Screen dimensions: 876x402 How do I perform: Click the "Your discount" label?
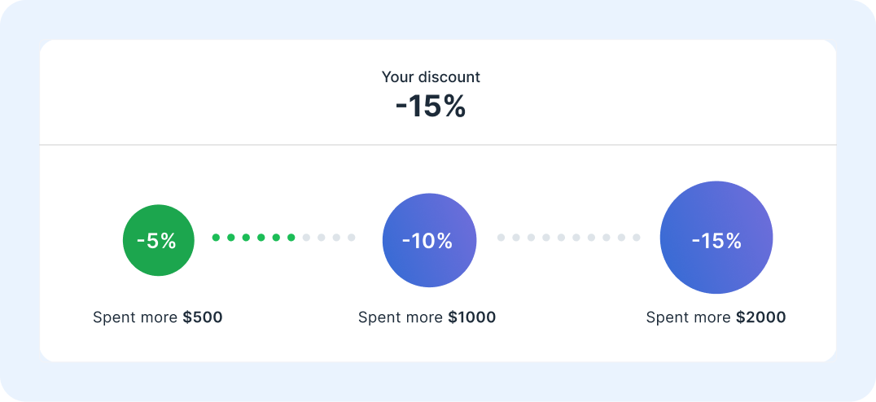click(x=431, y=77)
